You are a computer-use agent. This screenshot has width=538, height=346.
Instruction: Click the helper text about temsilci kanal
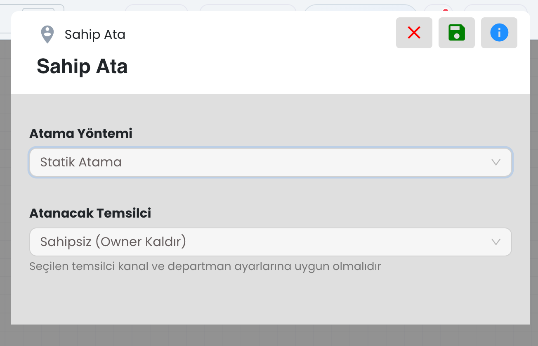[205, 266]
